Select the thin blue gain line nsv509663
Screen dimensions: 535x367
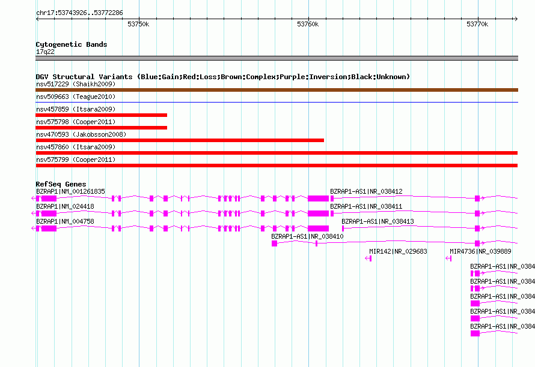pyautogui.click(x=277, y=102)
